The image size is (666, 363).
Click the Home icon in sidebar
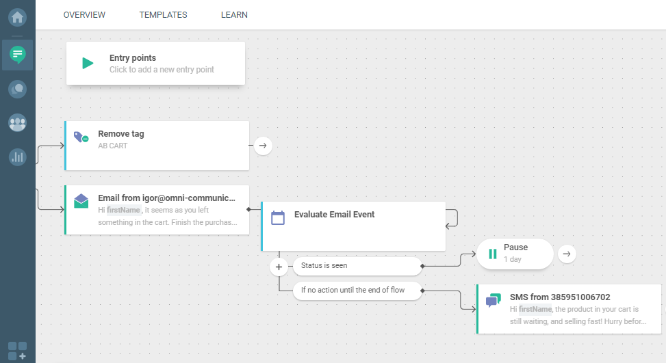(18, 16)
